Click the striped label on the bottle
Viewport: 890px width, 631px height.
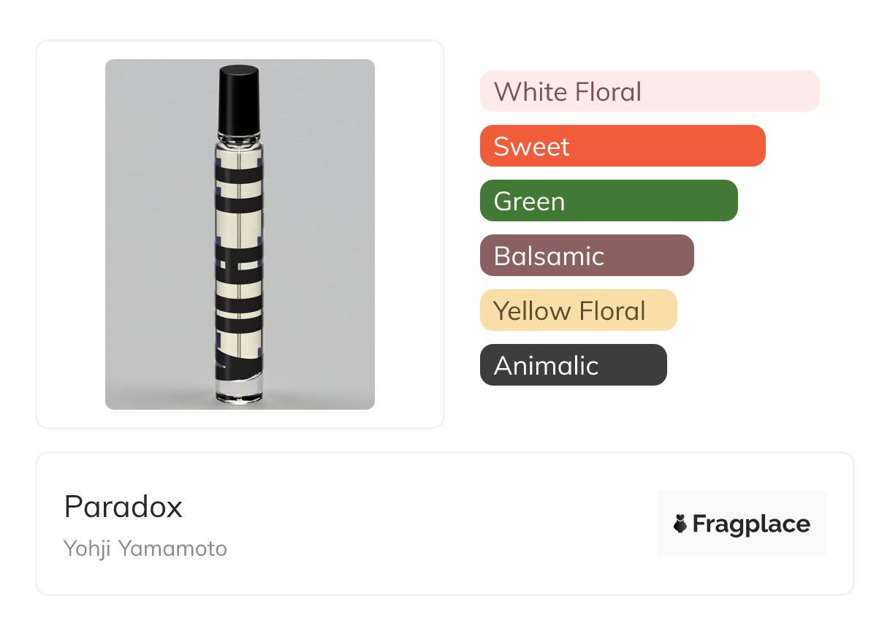coord(239,256)
